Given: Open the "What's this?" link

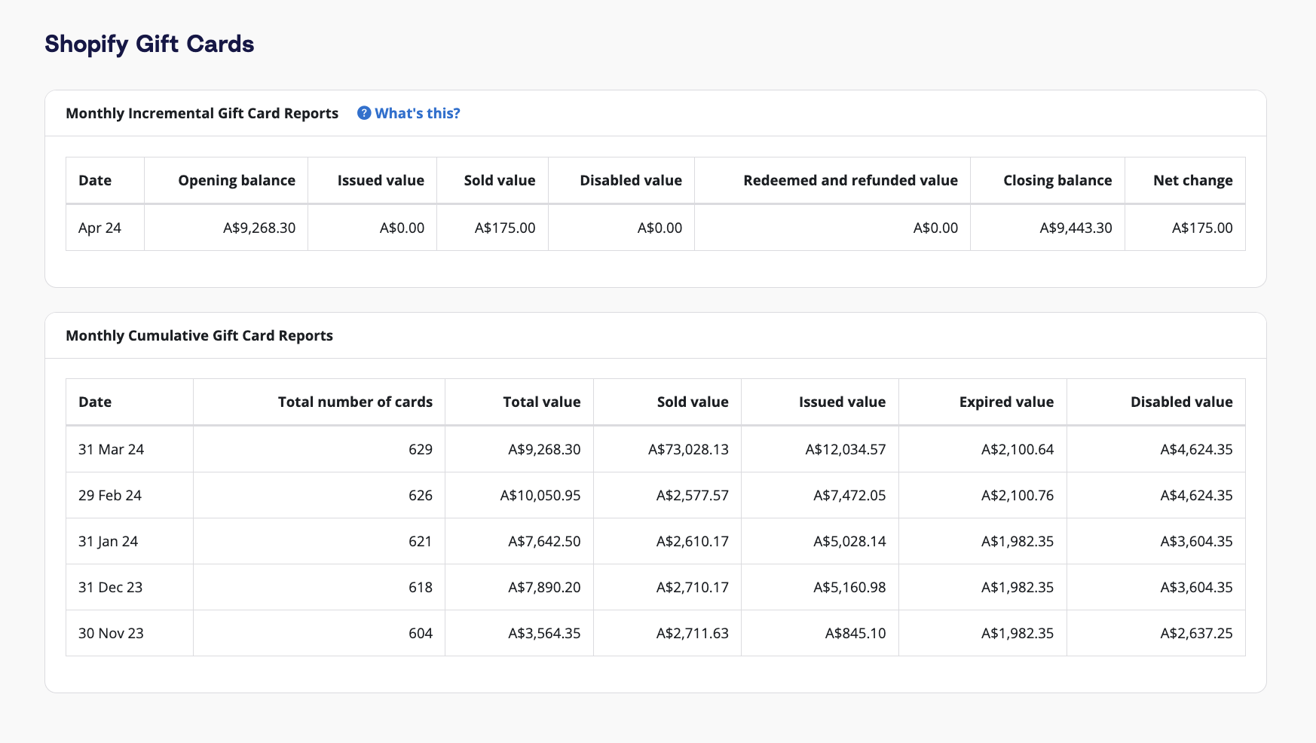Looking at the screenshot, I should pyautogui.click(x=417, y=113).
